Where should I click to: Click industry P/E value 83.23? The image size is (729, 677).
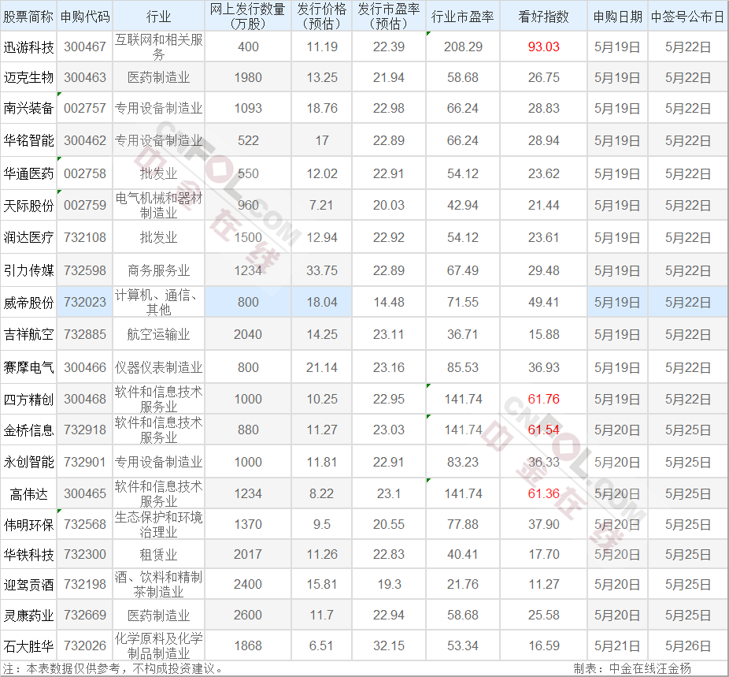(x=463, y=462)
